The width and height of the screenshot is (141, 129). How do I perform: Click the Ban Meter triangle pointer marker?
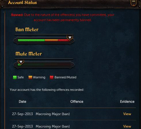click(70, 38)
